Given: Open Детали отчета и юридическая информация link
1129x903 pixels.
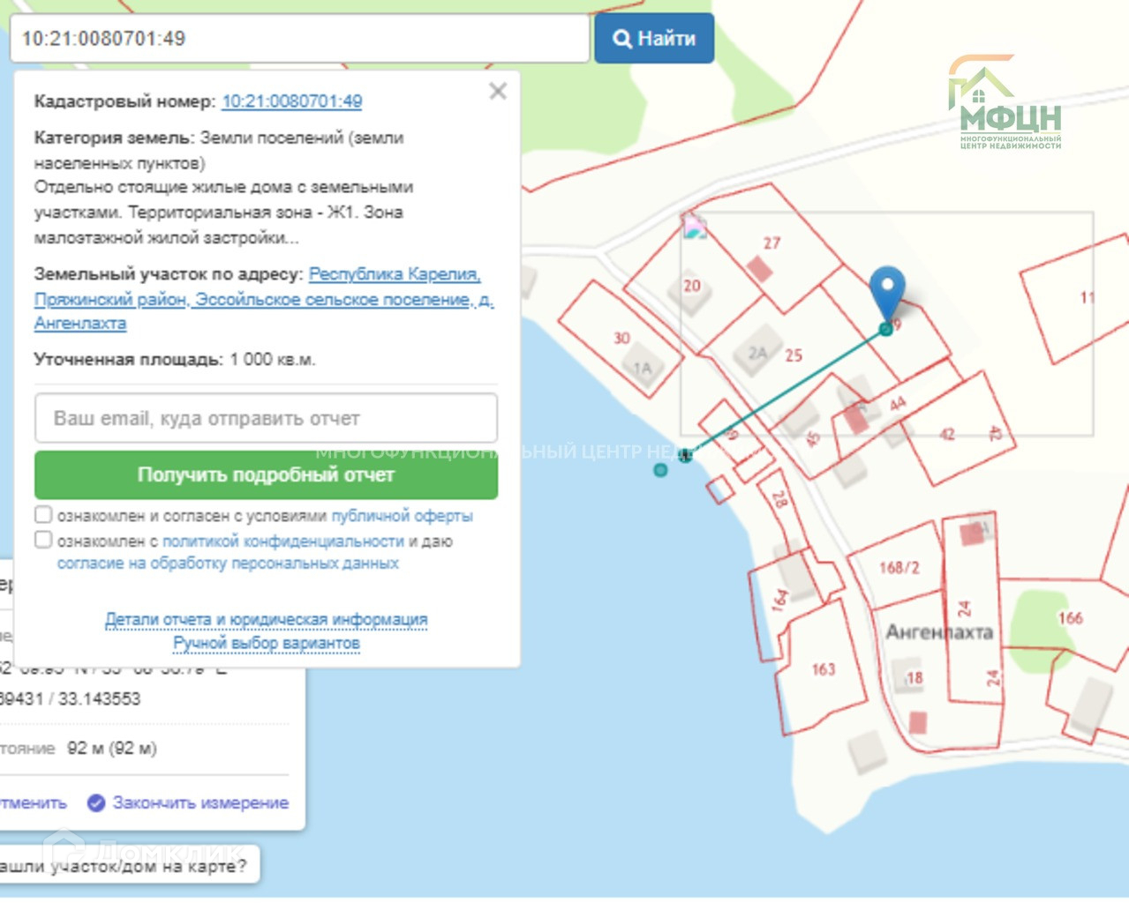Looking at the screenshot, I should pyautogui.click(x=266, y=620).
